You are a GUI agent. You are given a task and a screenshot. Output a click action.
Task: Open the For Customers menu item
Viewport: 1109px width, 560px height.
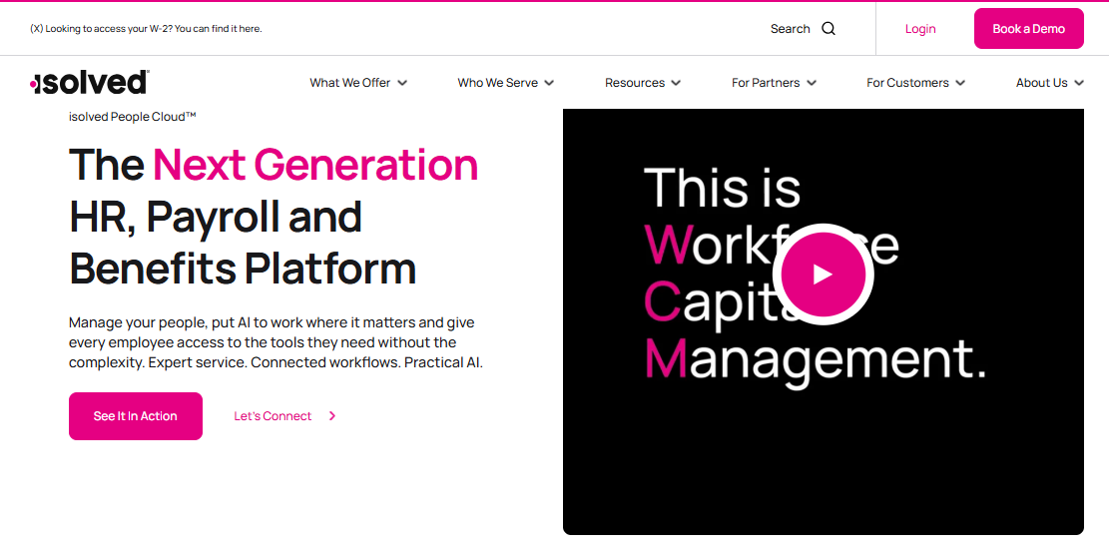point(907,83)
